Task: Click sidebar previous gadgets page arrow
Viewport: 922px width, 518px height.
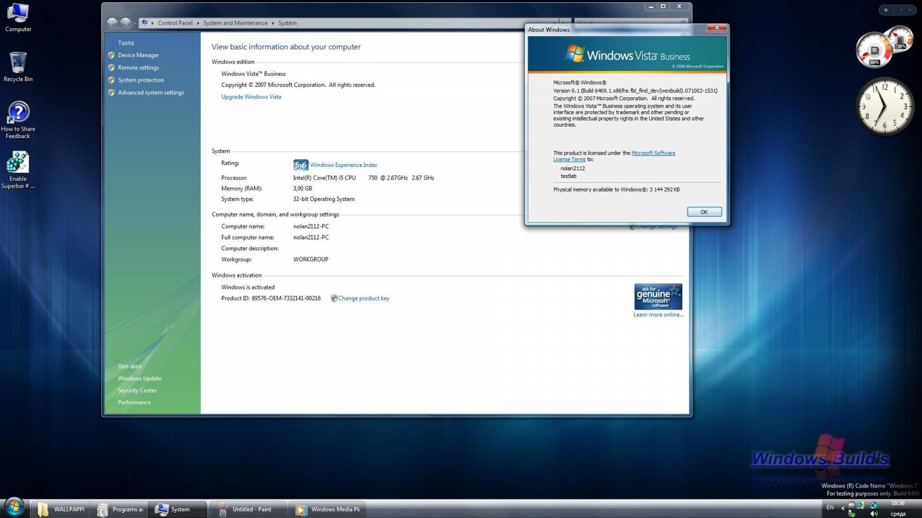Action: (901, 10)
